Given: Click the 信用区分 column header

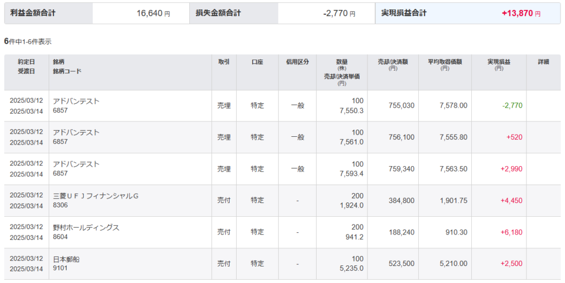Looking at the screenshot, I should 297,62.
